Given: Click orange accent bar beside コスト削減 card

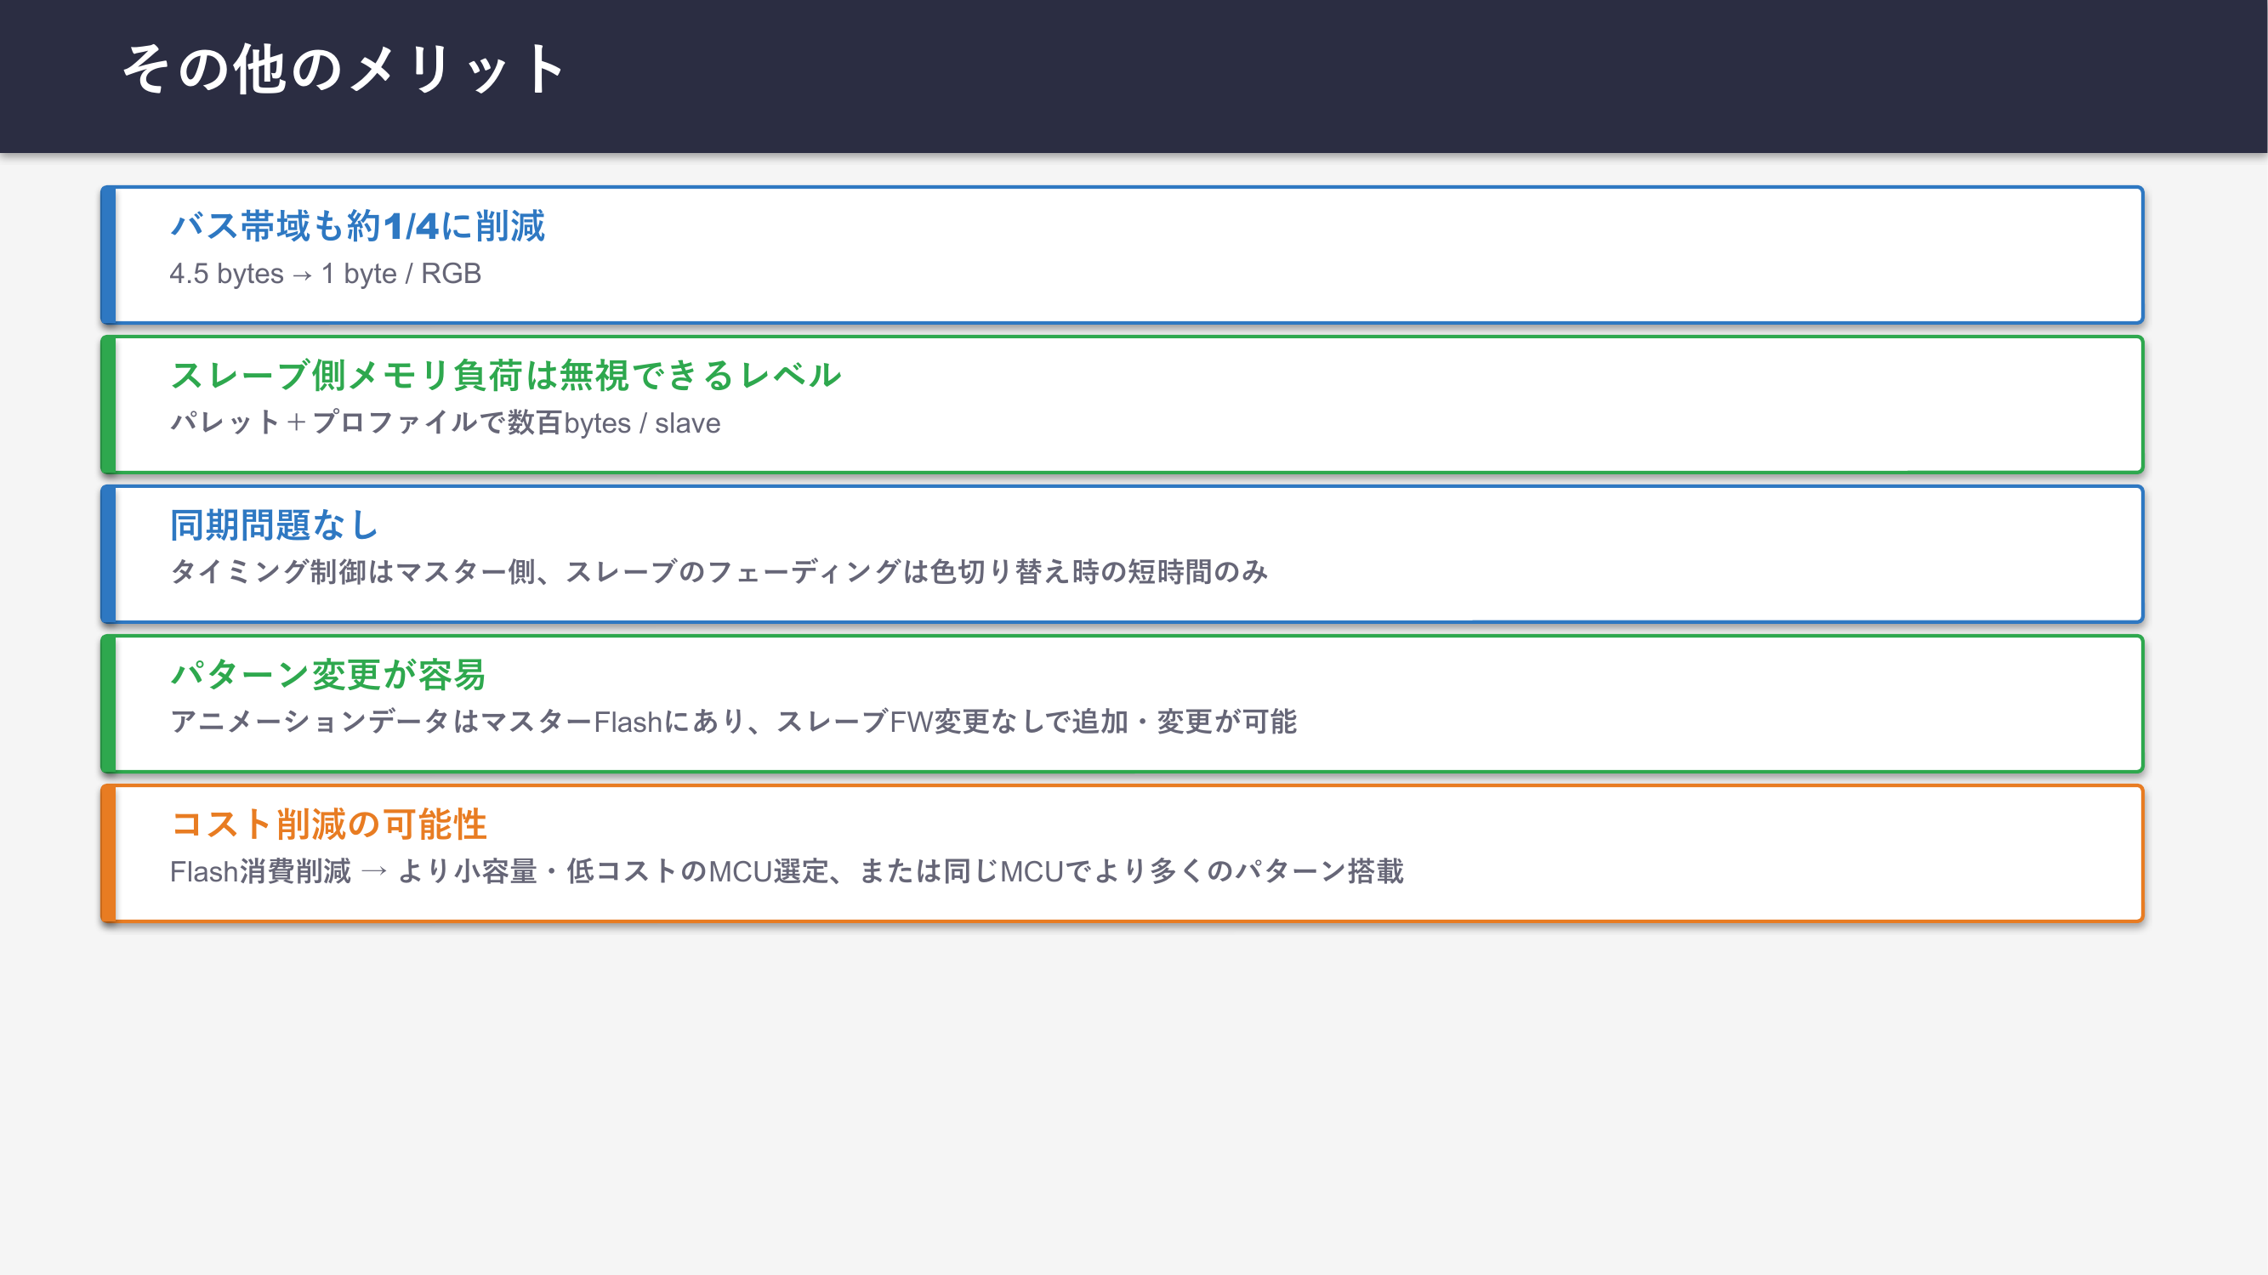Looking at the screenshot, I should point(108,853).
